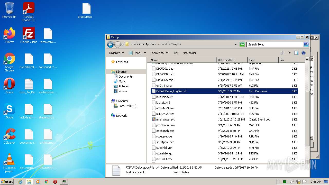The width and height of the screenshot is (329, 185).
Task: Click the green Refresh button next to address bar
Action: click(x=242, y=44)
